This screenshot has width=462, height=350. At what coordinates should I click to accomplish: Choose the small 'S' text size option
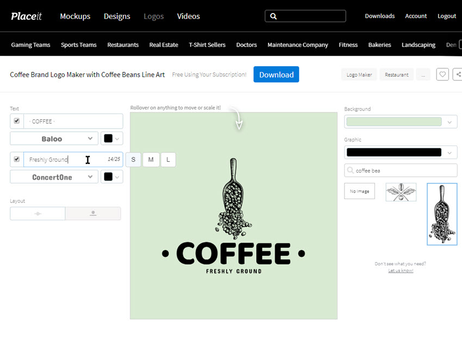pyautogui.click(x=133, y=159)
